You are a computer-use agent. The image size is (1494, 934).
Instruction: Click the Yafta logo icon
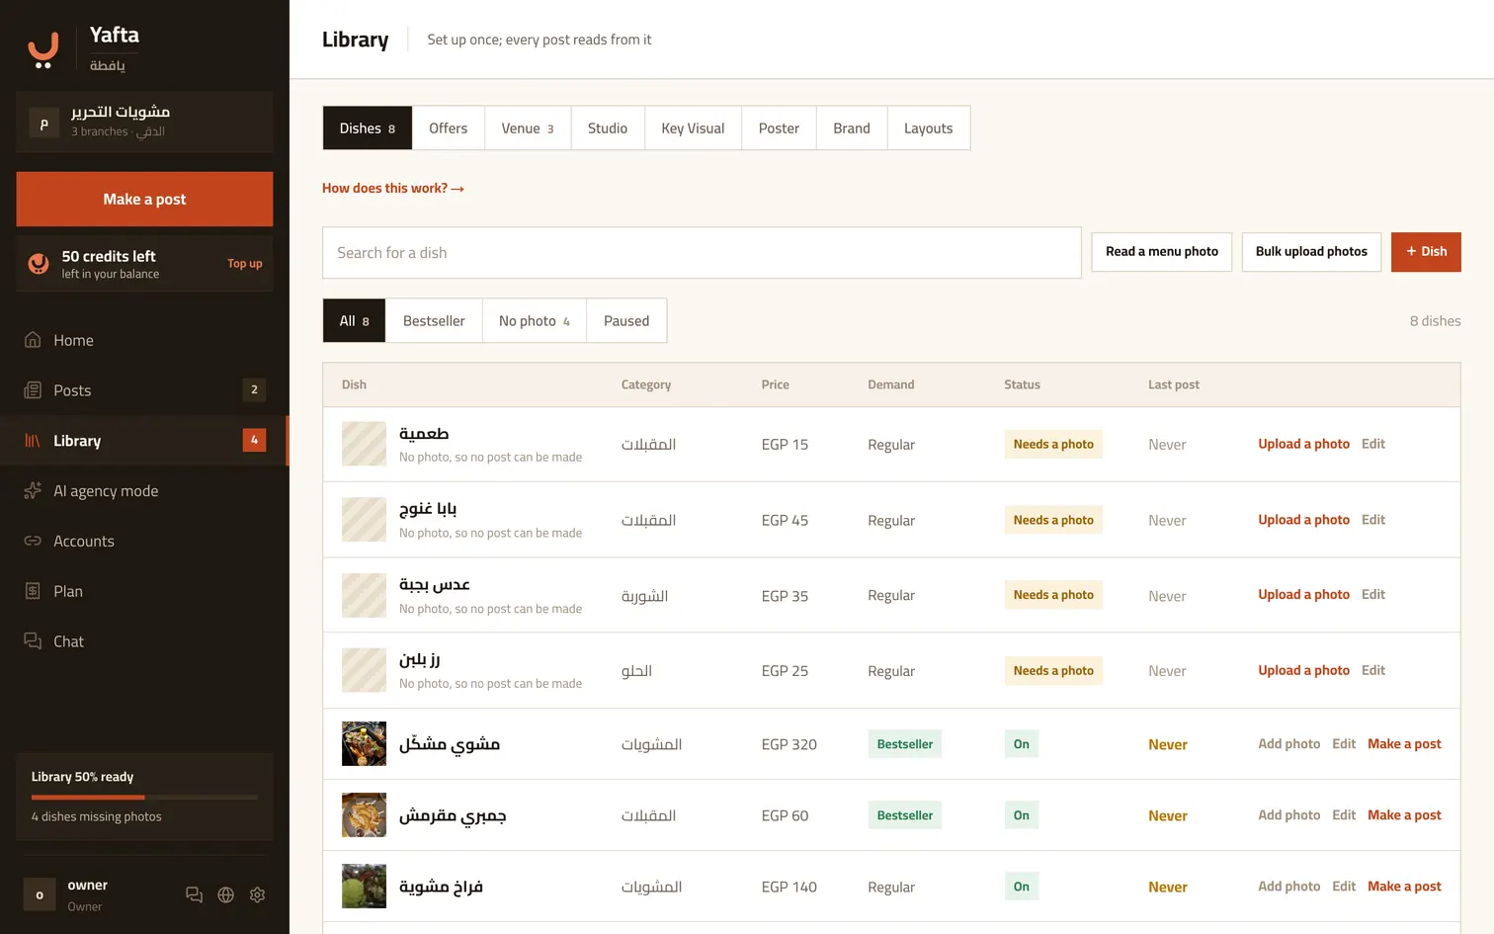42,48
